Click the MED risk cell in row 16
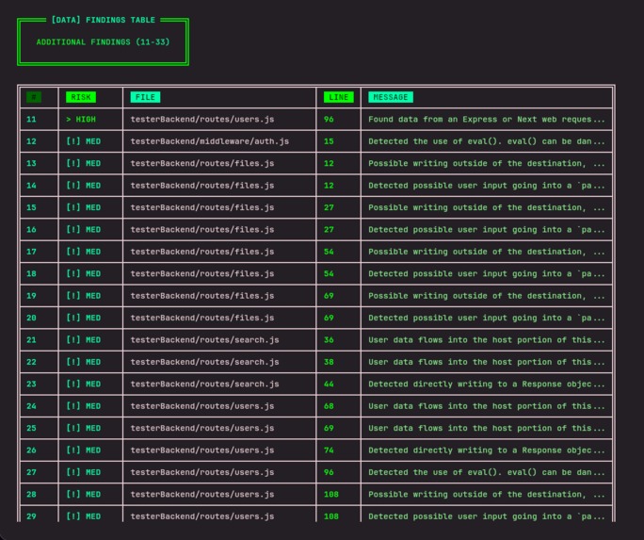Image resolution: width=644 pixels, height=540 pixels. pyautogui.click(x=84, y=229)
